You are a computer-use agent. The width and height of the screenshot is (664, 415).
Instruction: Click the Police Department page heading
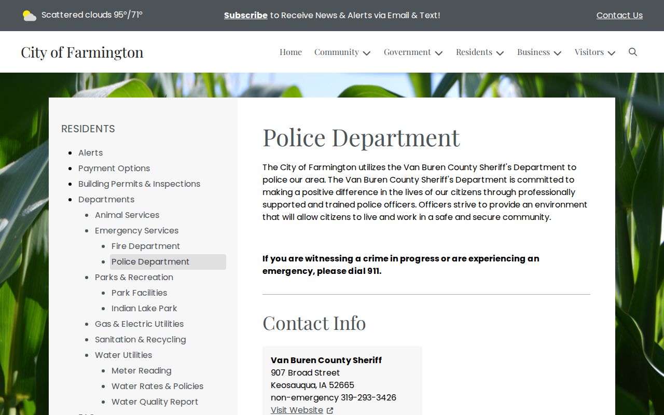(x=361, y=137)
